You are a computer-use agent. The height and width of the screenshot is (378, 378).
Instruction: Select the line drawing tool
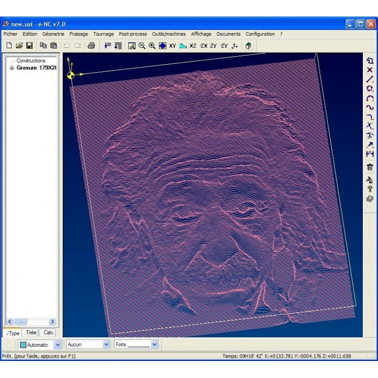tap(370, 79)
